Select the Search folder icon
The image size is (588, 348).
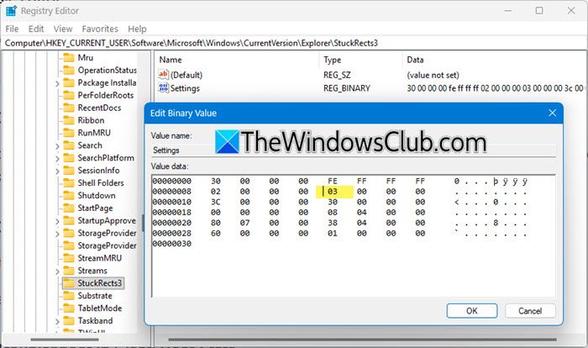69,145
